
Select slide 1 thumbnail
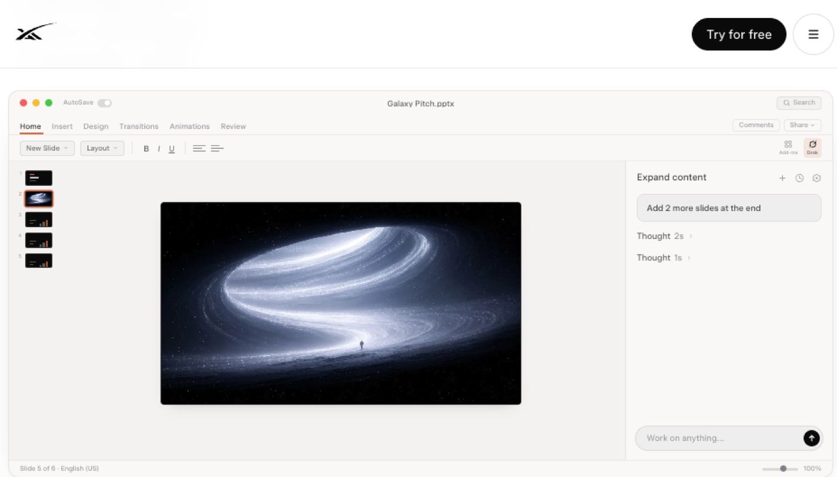tap(38, 178)
